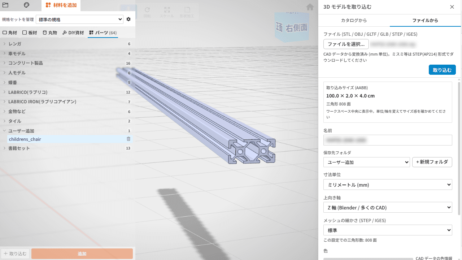The image size is (462, 260).
Task: Expand the 車モデル folder
Action: (67, 53)
